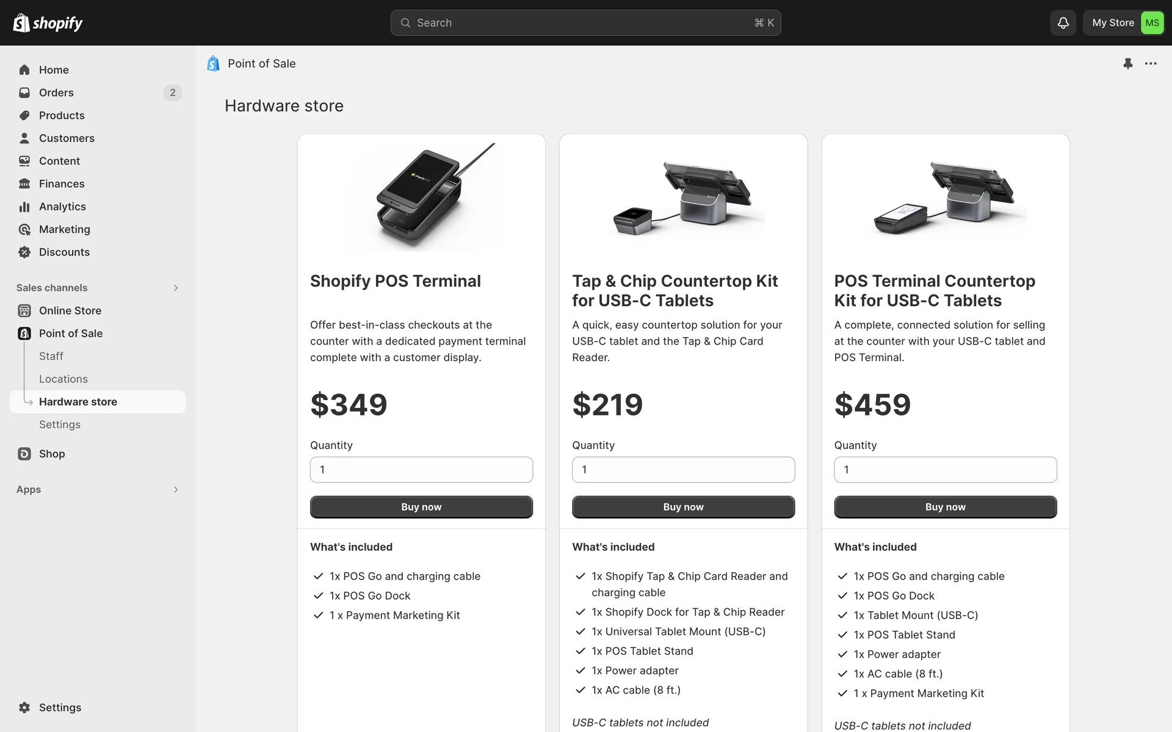Open the Shop sales channel

pyautogui.click(x=52, y=454)
